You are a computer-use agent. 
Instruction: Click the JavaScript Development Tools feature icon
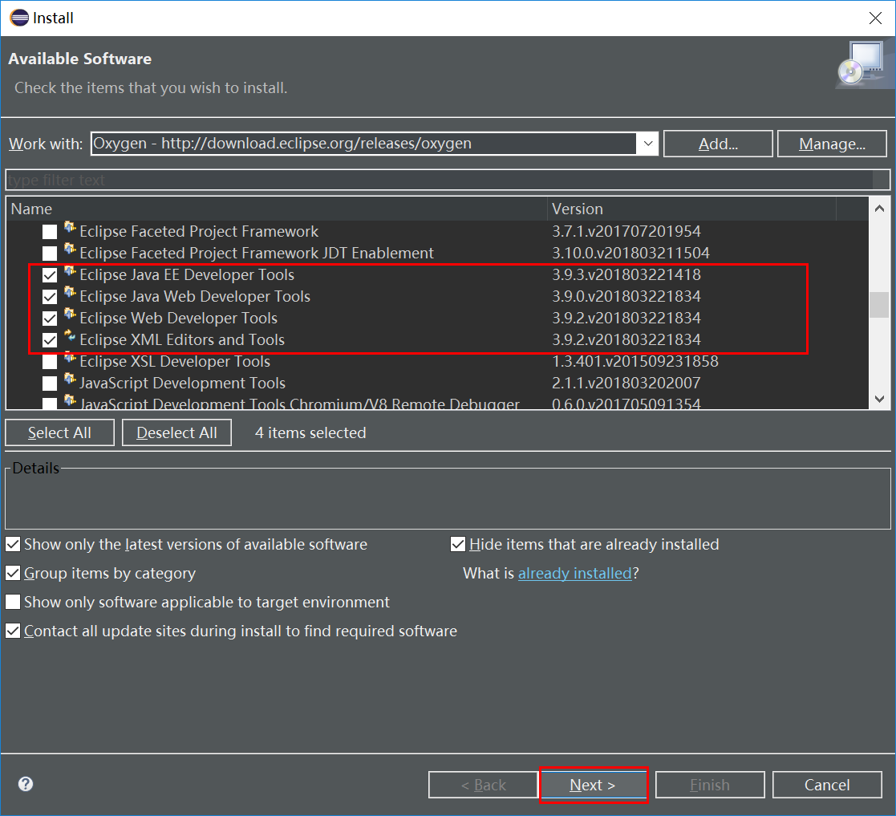[71, 383]
